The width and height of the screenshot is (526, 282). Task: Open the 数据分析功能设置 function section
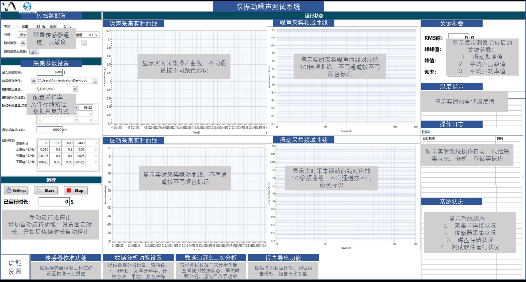[138, 258]
